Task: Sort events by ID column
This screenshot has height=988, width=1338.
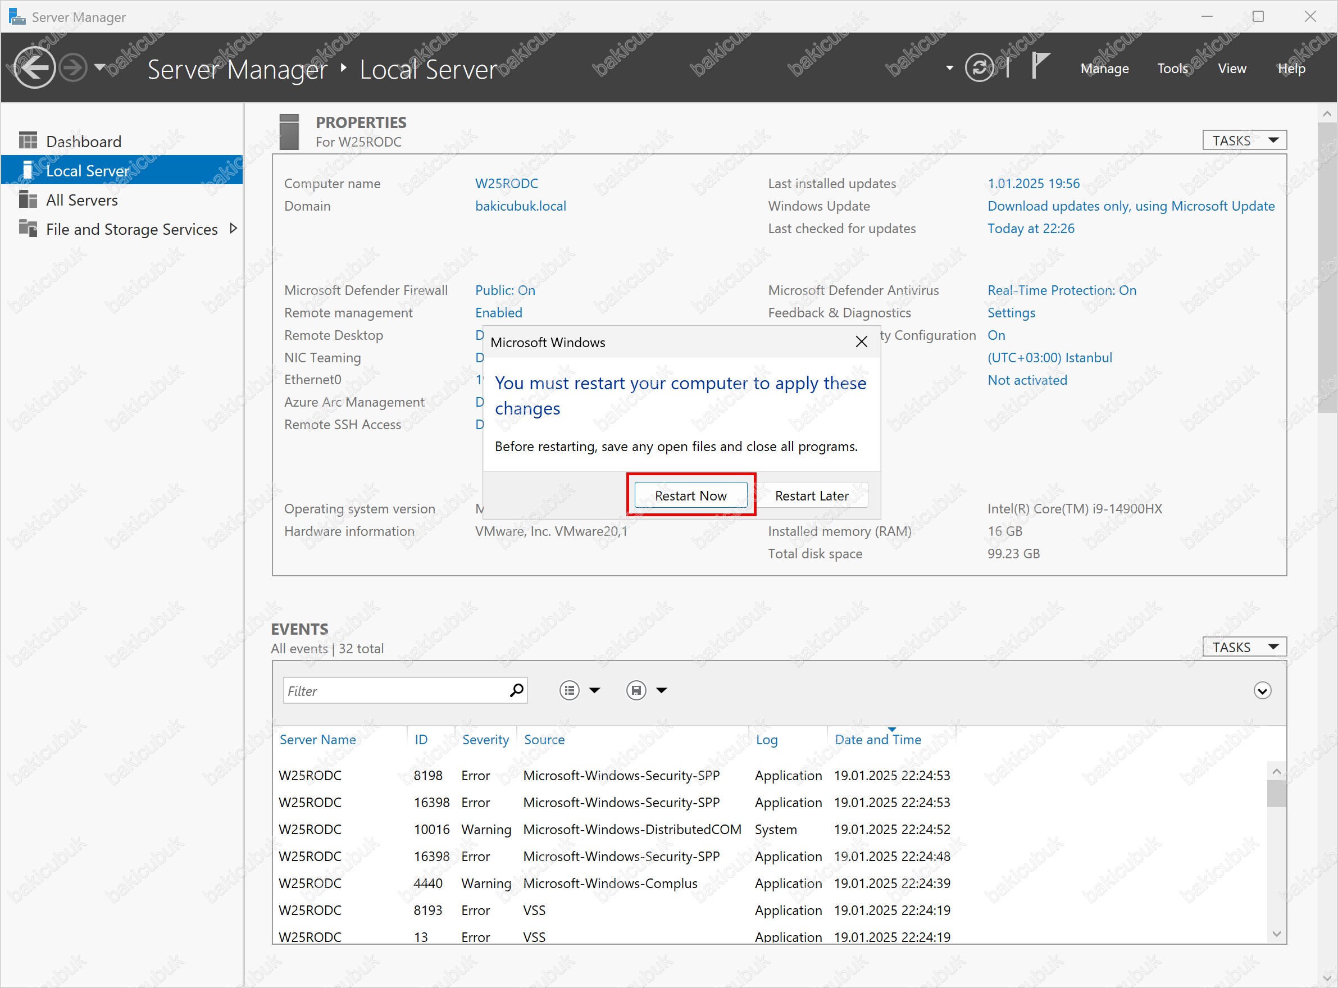Action: tap(421, 740)
